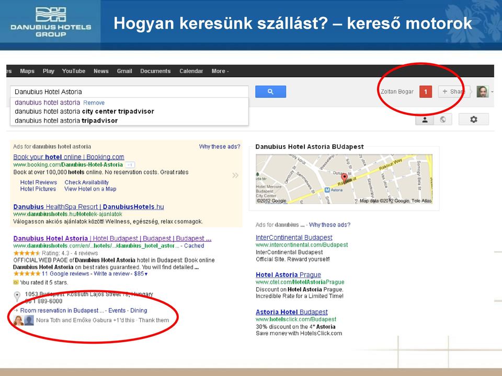
Task: Open the Danubius Hotel Astoria map thumbnail
Action: click(344, 179)
